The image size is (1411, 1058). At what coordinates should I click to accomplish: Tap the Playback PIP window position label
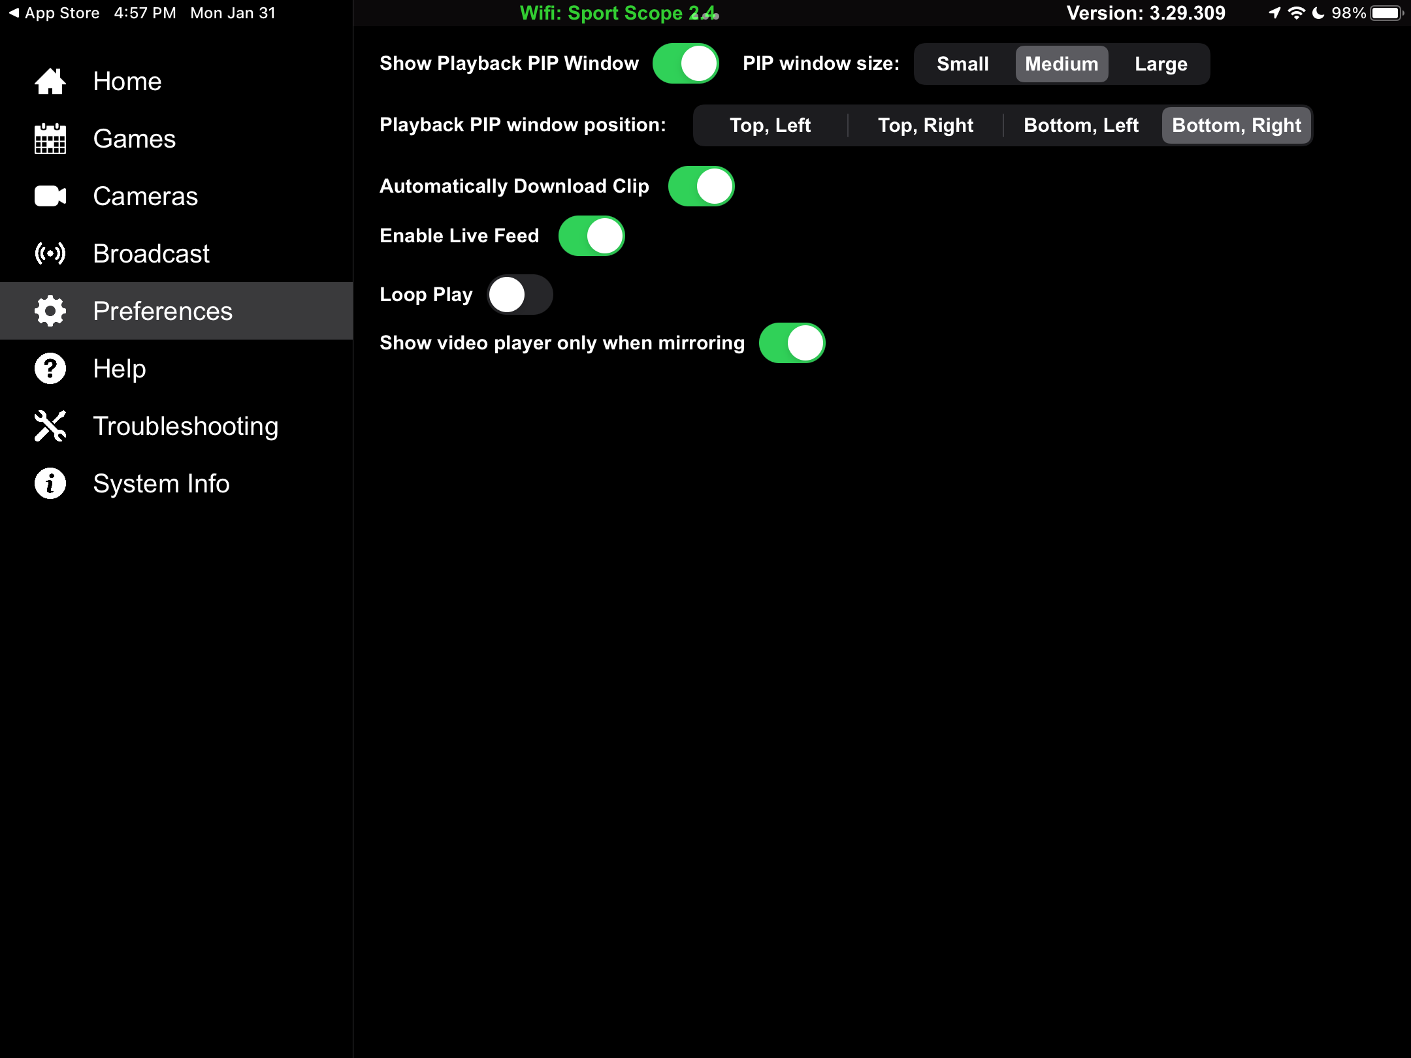523,125
